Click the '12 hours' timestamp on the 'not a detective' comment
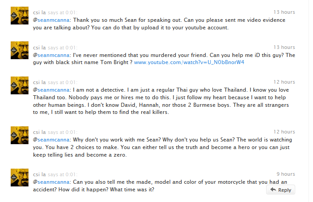The width and height of the screenshot is (313, 202). 284,82
